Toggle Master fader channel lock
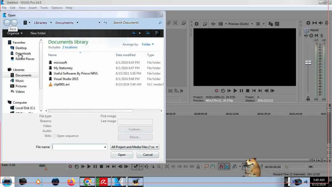This screenshot has width=332, height=187. [308, 99]
